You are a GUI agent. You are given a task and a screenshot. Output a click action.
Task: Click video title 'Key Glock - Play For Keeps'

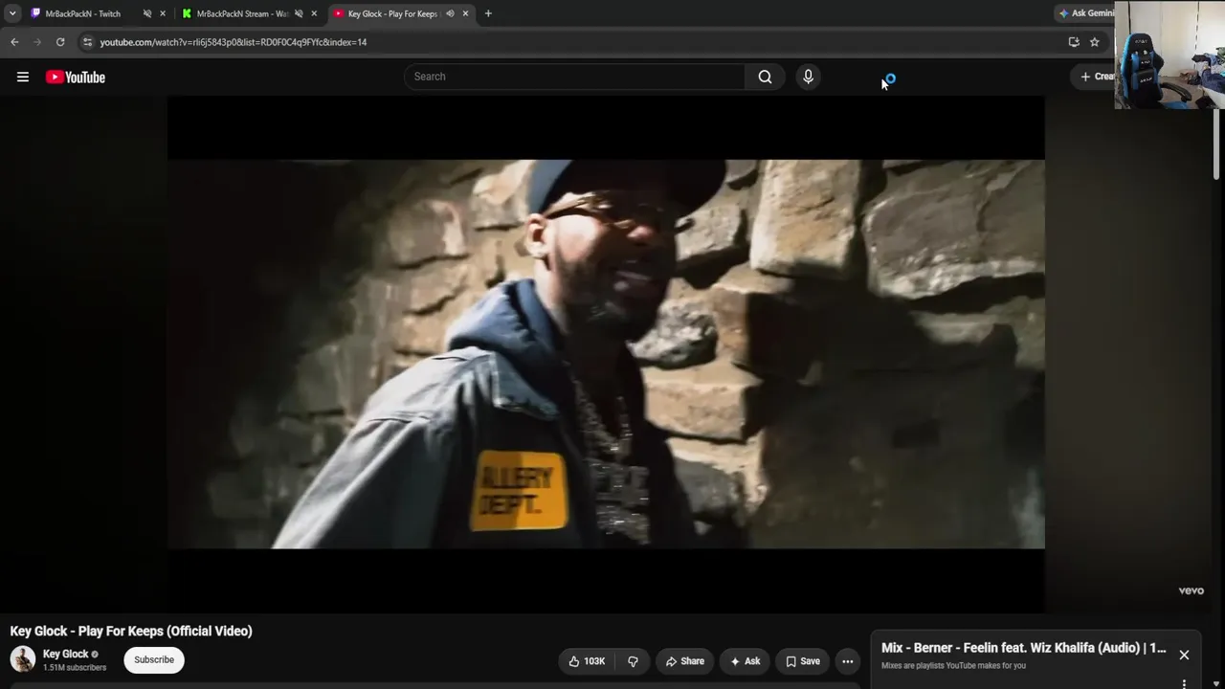(x=131, y=632)
